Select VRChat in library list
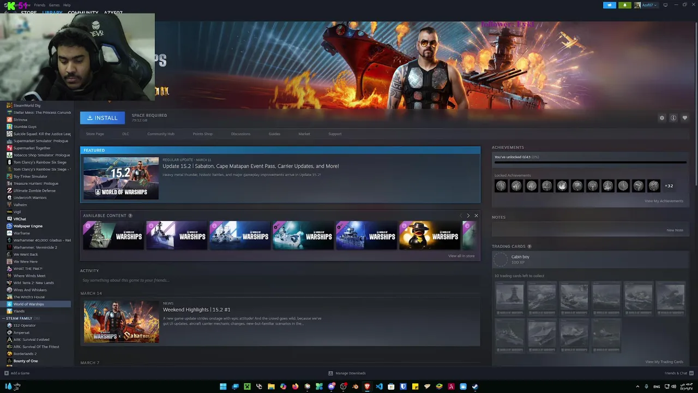Viewport: 698px width, 393px height. 20,219
